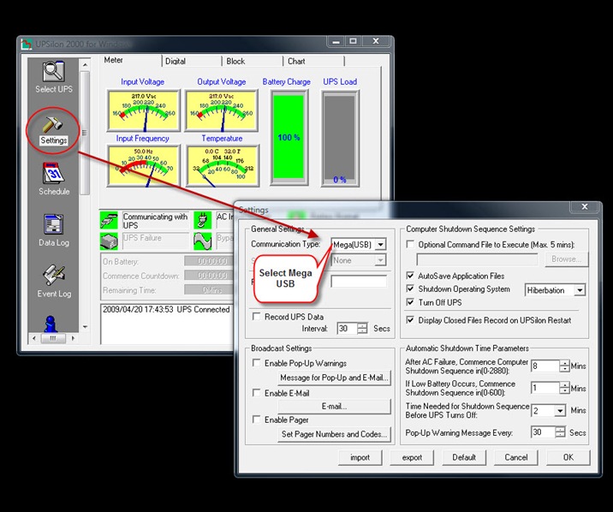Close the Settings dialog

[585, 206]
